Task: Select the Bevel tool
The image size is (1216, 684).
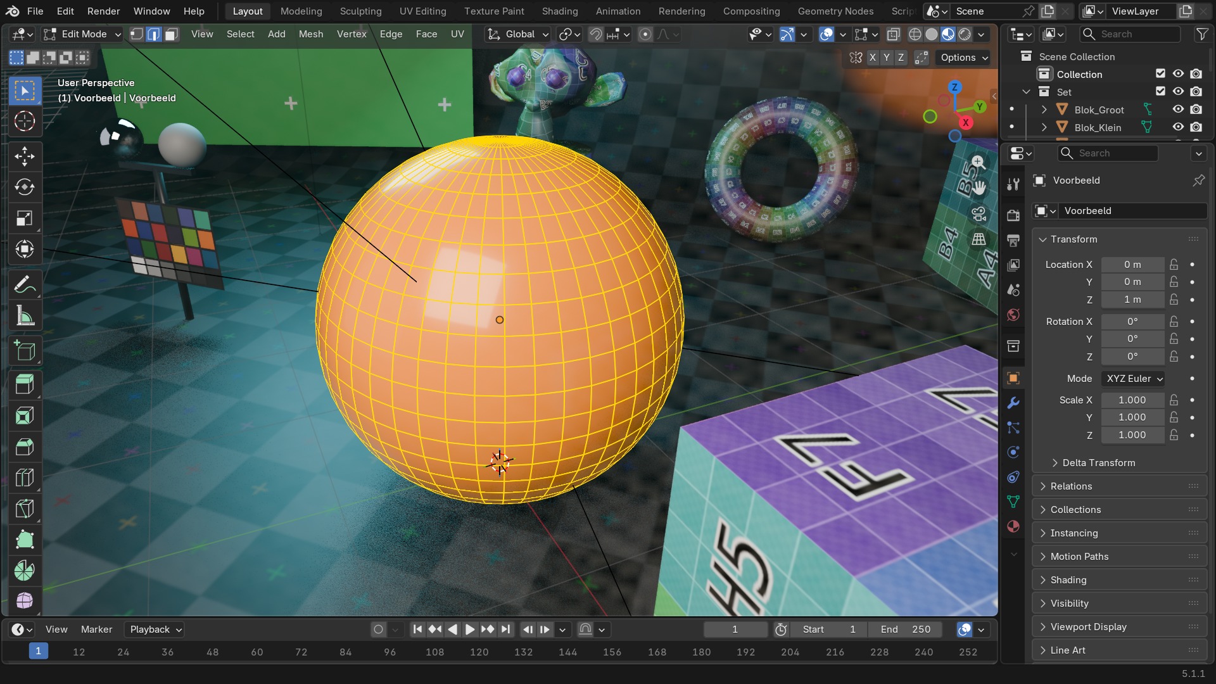Action: tap(25, 447)
